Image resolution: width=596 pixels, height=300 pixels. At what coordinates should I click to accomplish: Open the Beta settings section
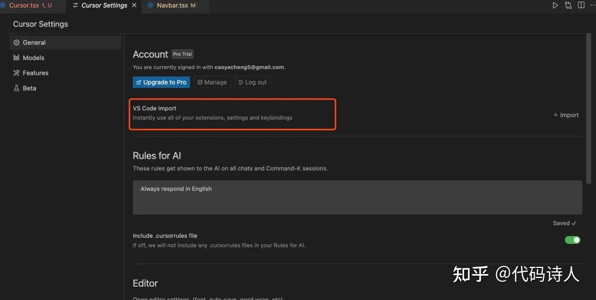tap(65, 88)
